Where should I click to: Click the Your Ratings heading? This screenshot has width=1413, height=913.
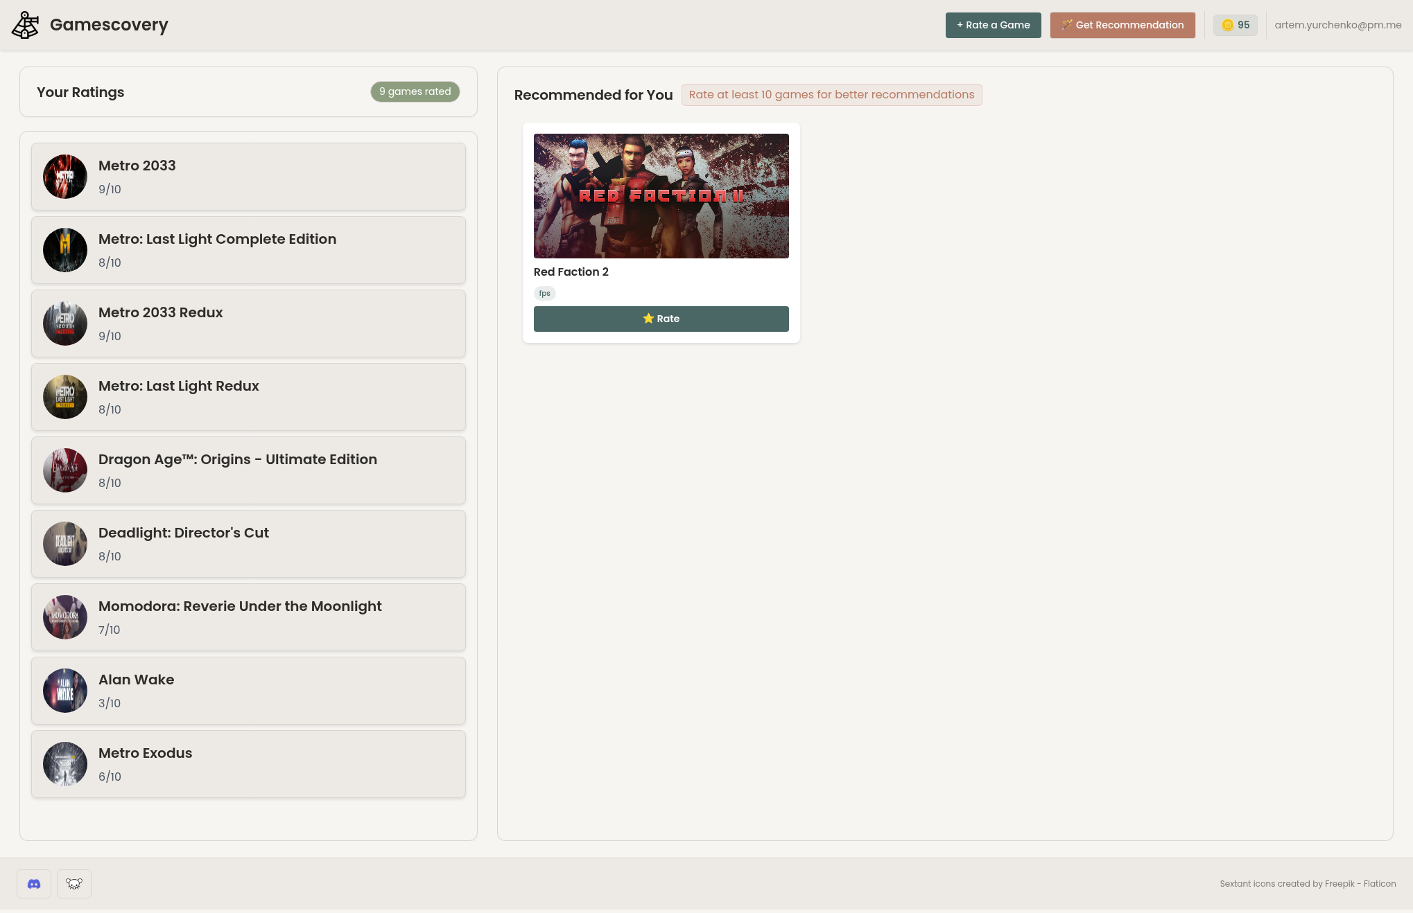[x=80, y=92]
